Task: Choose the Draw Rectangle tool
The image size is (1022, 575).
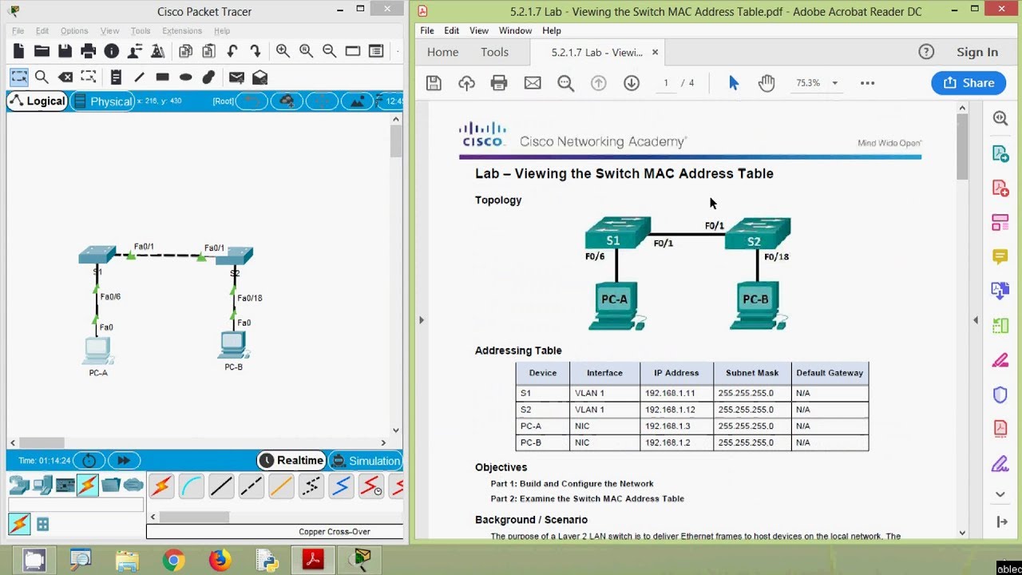Action: click(162, 77)
